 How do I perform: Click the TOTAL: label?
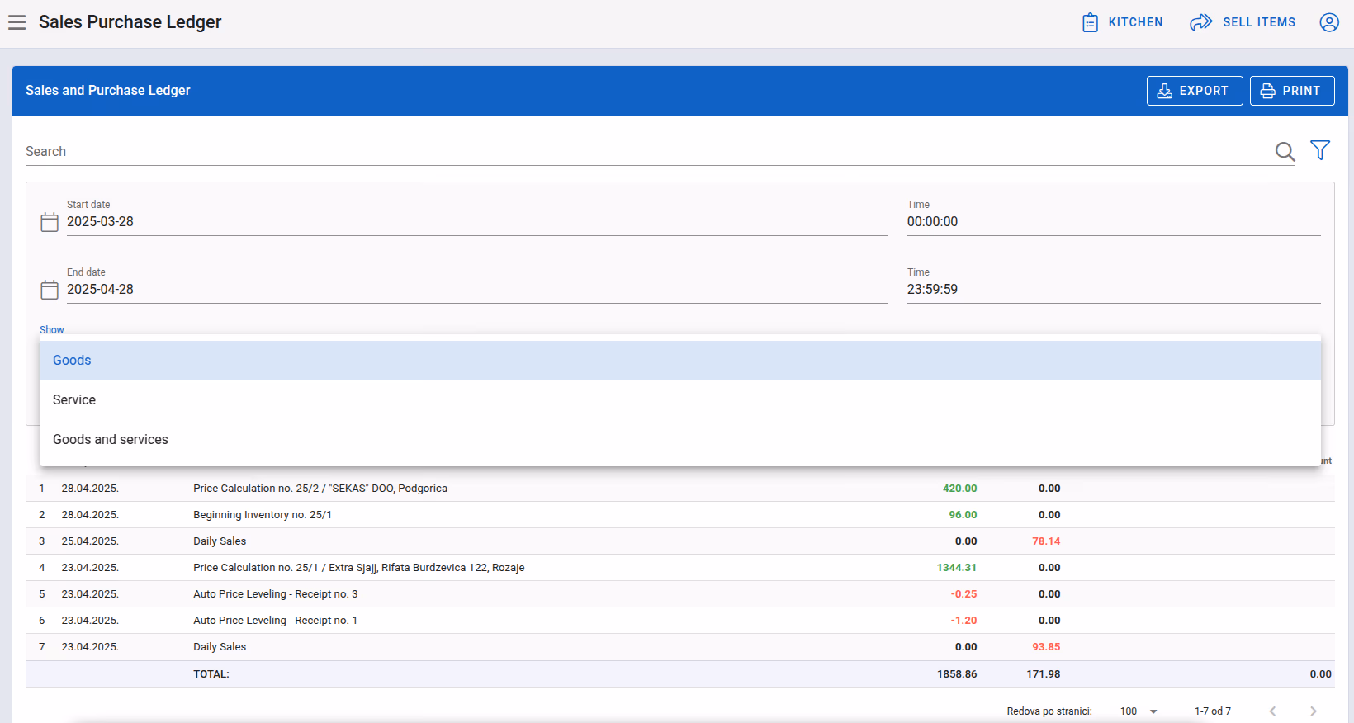pos(211,674)
